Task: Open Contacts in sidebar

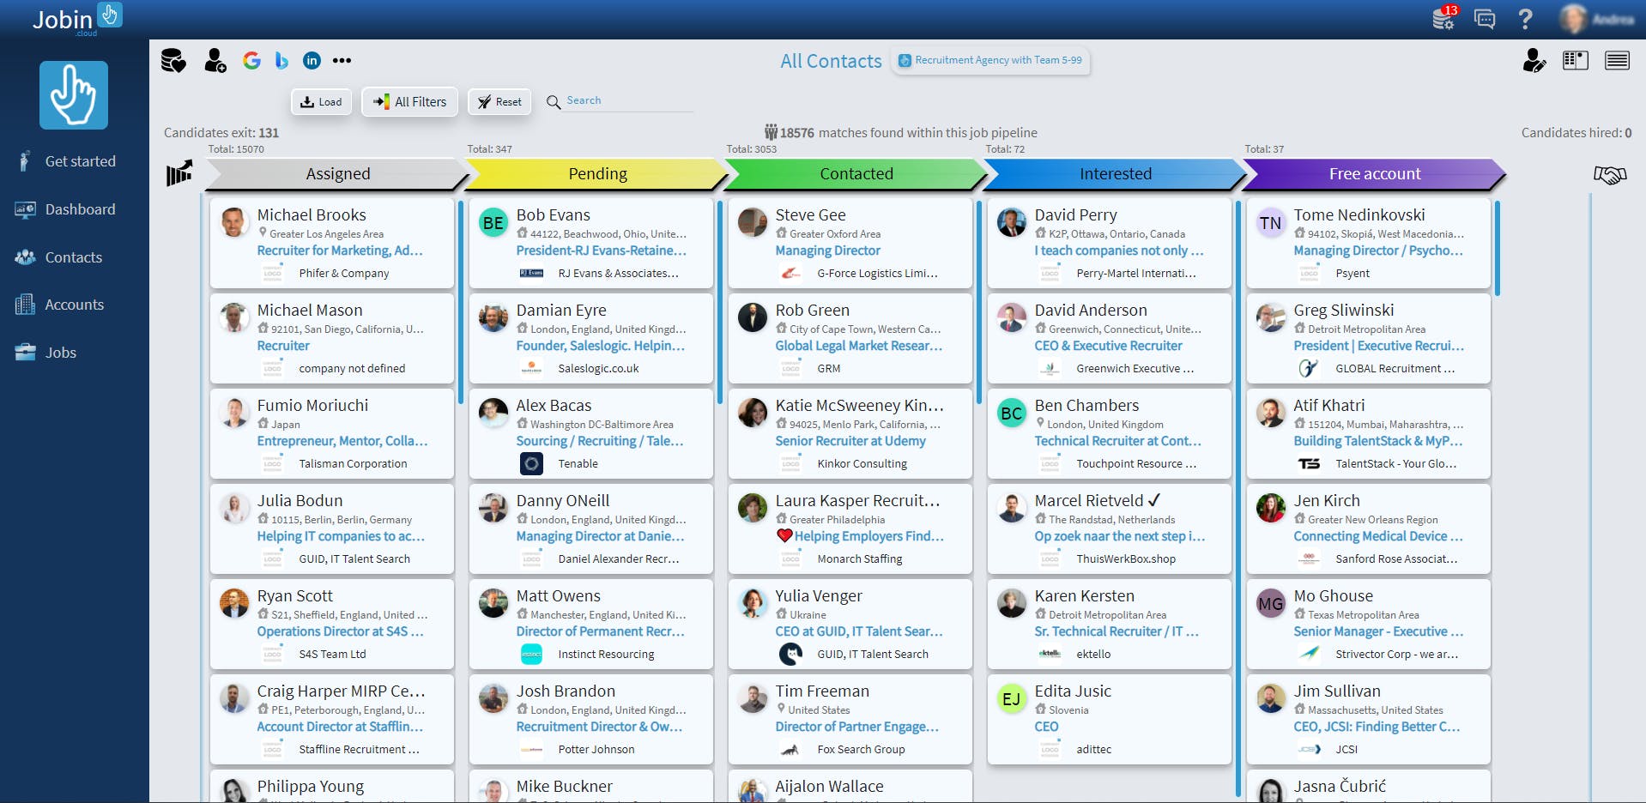Action: point(60,257)
